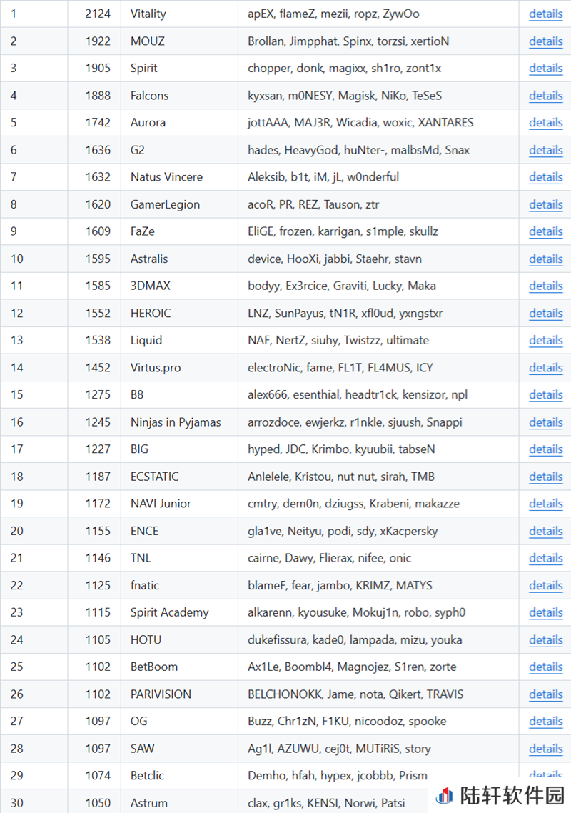Open Virtus.pro details link
Screen dimensions: 571x813
point(545,368)
